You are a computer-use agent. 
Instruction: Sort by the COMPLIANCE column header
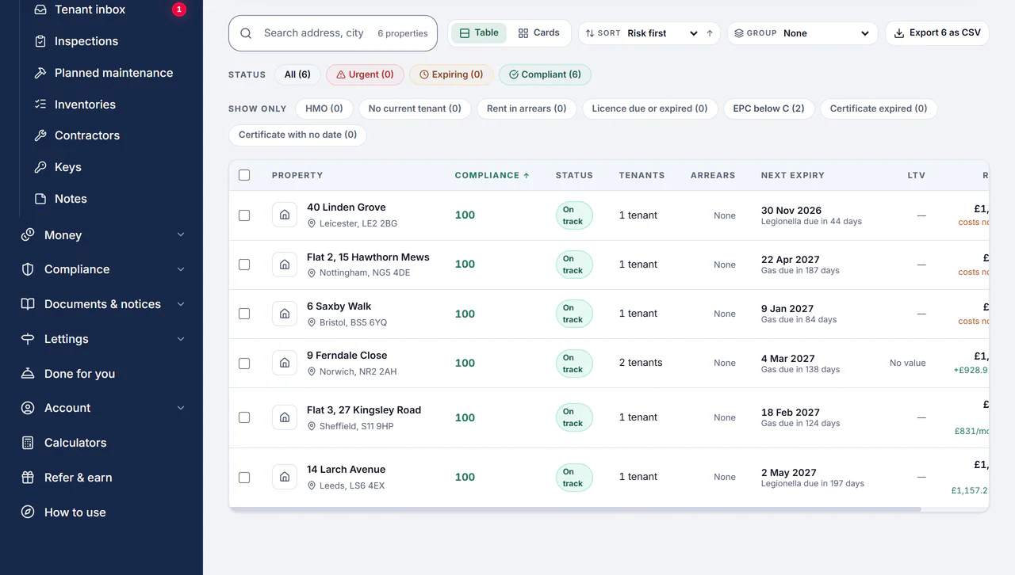pos(492,175)
